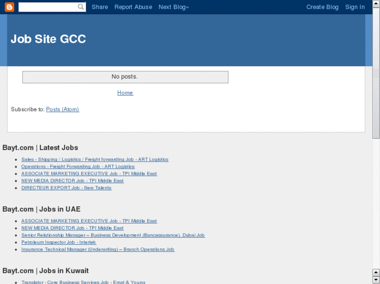Open Petroleum Inspector Job - Intertek link

point(59,242)
